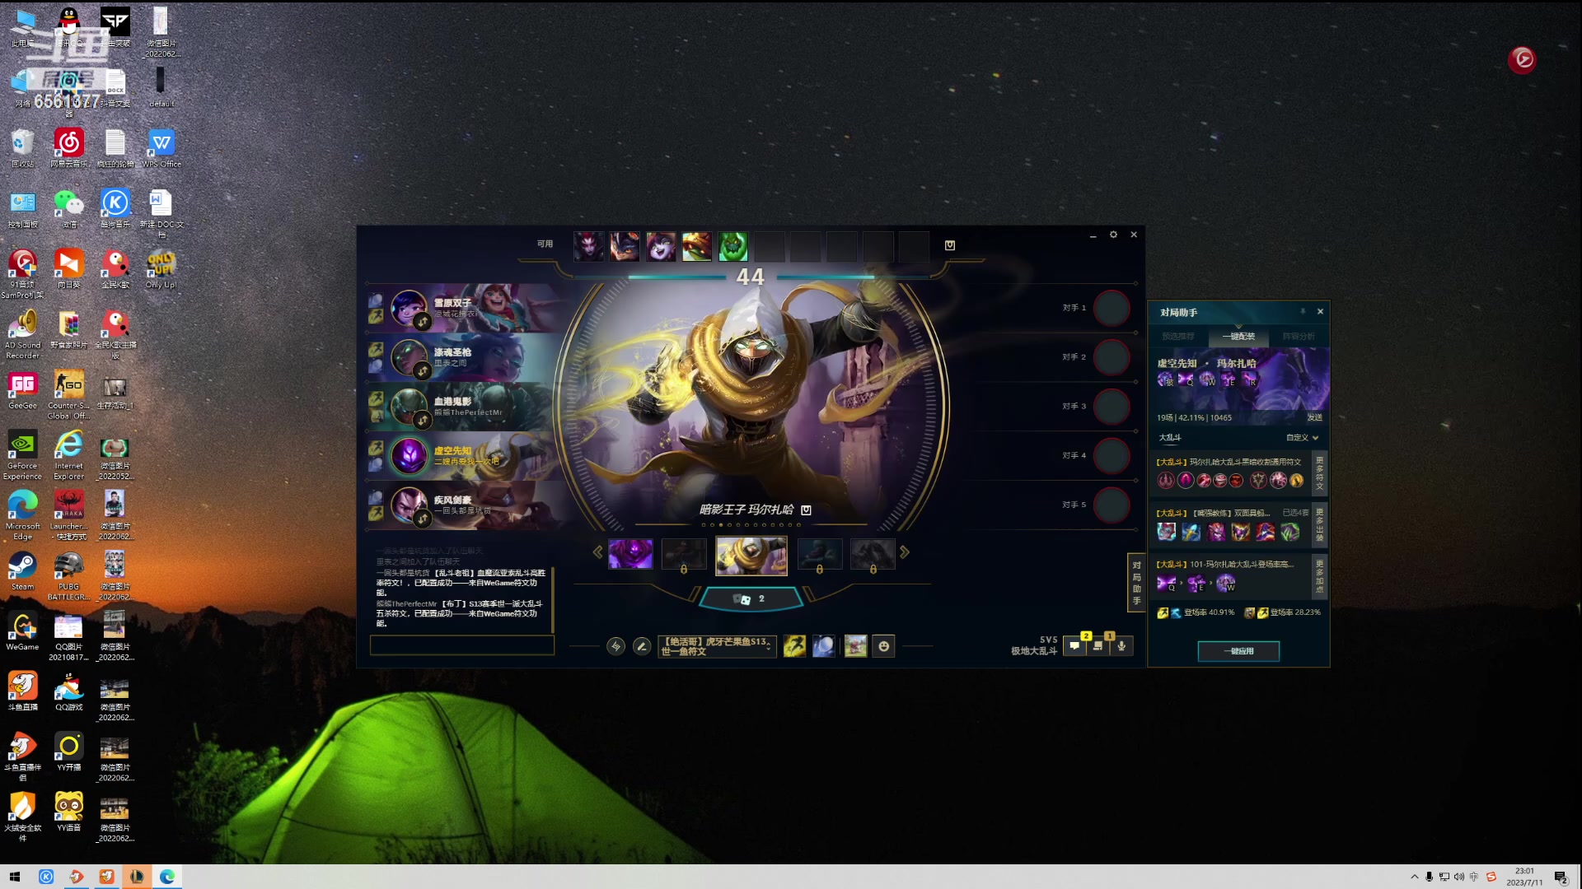Request swap with 血港鬼影 teammate
The height and width of the screenshot is (889, 1582).
coord(423,421)
